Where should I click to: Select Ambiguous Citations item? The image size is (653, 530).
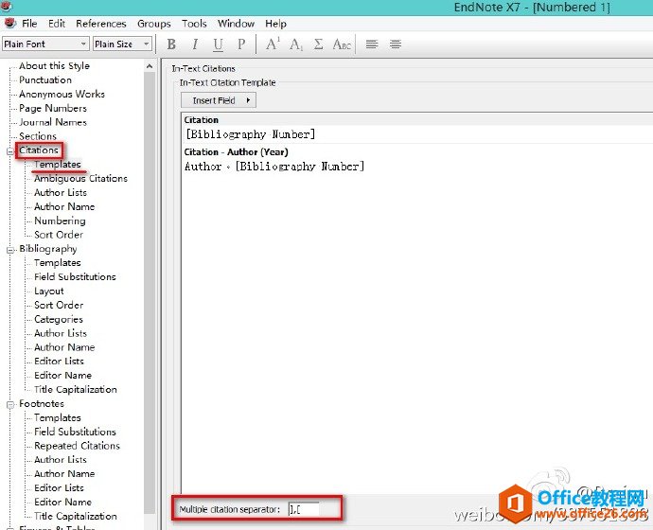[80, 179]
